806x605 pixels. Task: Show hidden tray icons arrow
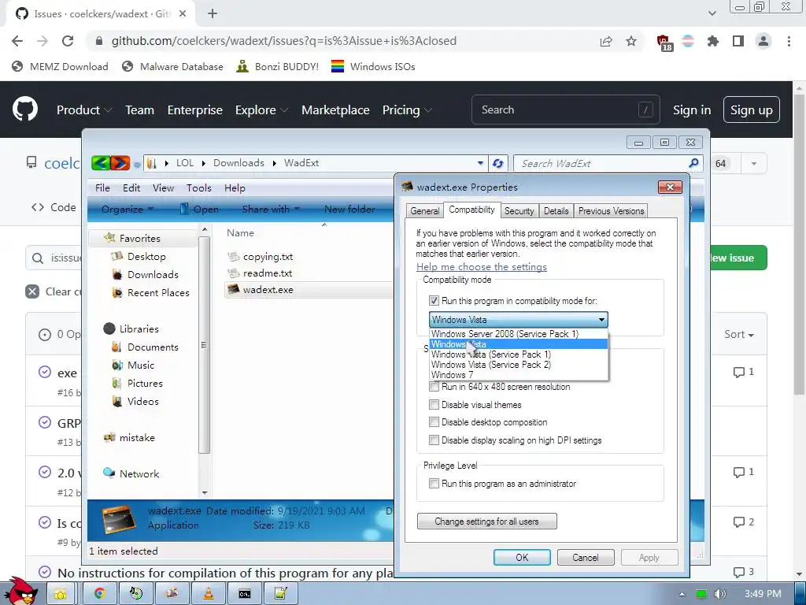coord(682,594)
